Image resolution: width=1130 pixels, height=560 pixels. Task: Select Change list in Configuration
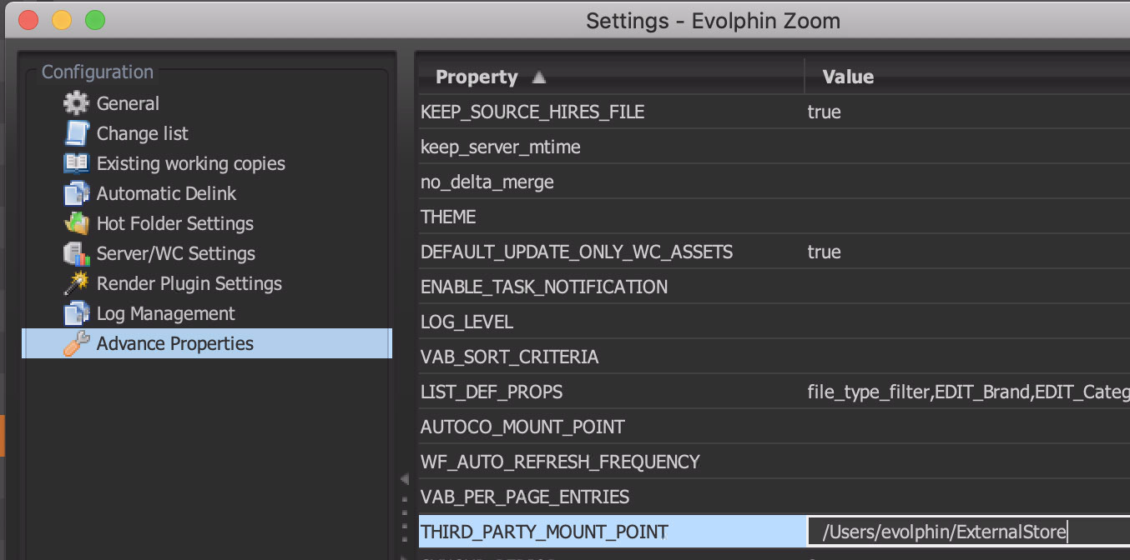pyautogui.click(x=143, y=133)
